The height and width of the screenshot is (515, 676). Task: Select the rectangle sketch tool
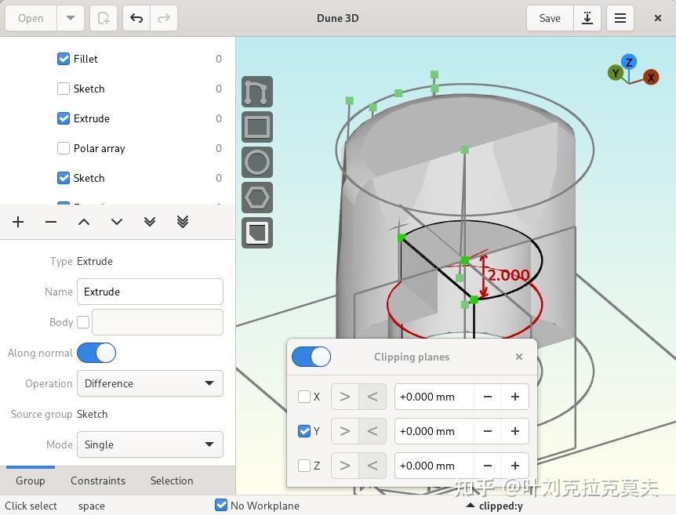256,127
